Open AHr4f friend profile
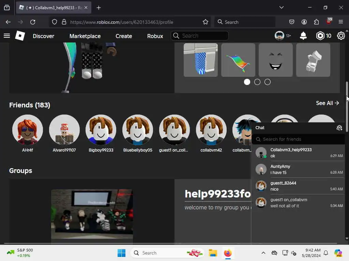349x261 pixels. click(x=28, y=133)
